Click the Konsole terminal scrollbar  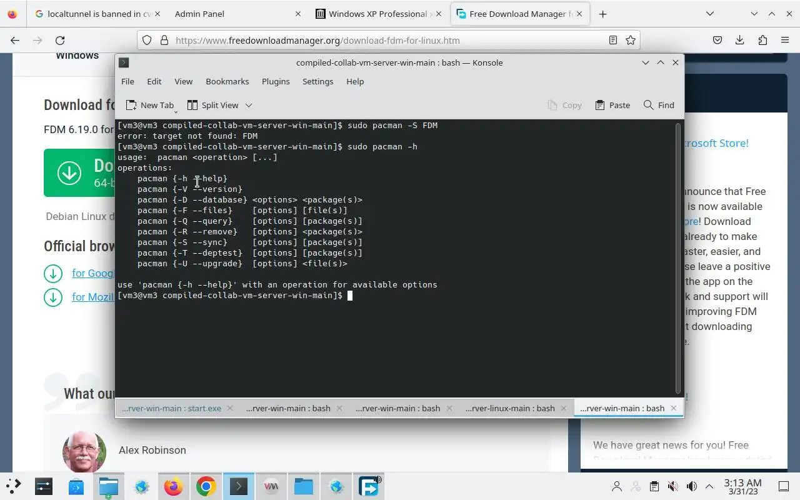(x=678, y=258)
